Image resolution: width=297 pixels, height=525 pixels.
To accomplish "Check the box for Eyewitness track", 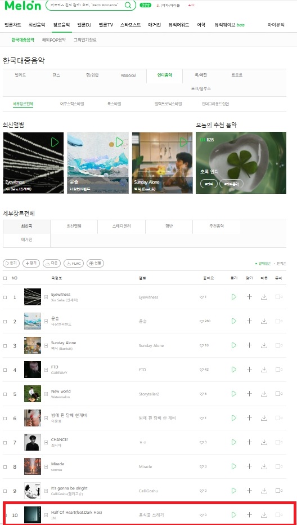I will click(x=5, y=297).
